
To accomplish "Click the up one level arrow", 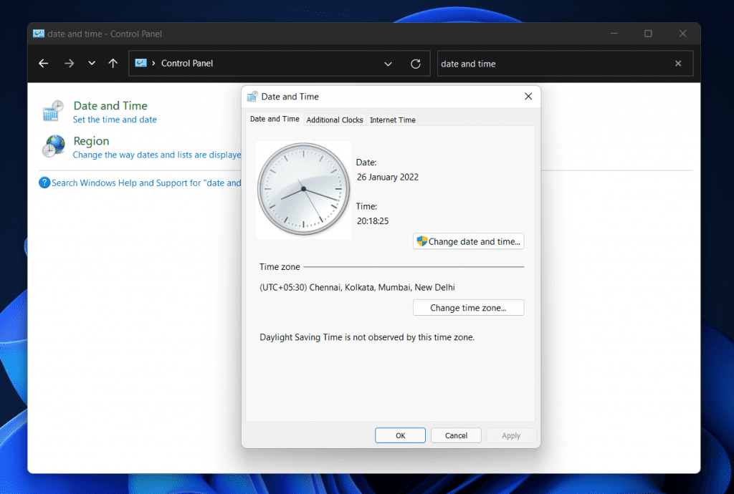I will coord(113,63).
